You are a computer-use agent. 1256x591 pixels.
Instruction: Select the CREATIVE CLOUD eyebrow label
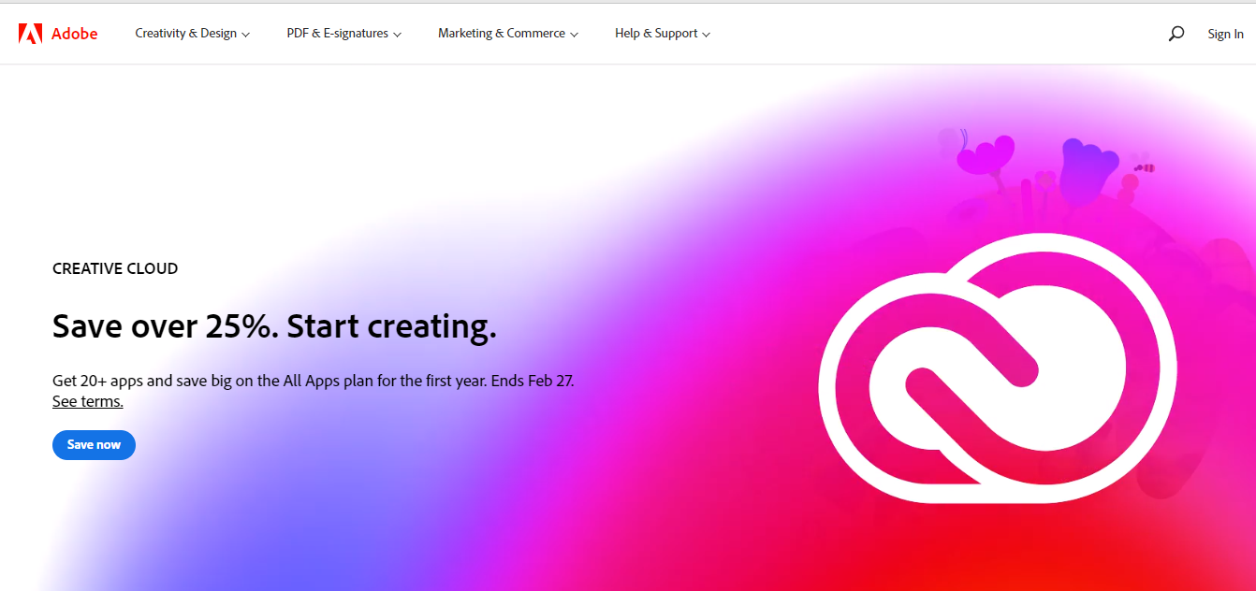coord(114,268)
